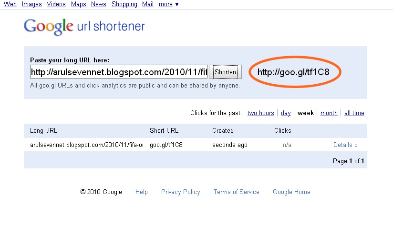Screen dimensions: 393x225
Task: Click the goo.gl/tf1C8 short URL cell
Action: coord(166,145)
